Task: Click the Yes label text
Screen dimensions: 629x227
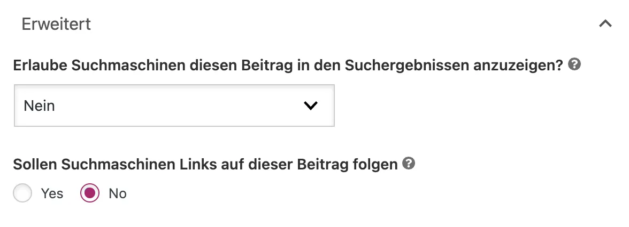Action: (52, 193)
